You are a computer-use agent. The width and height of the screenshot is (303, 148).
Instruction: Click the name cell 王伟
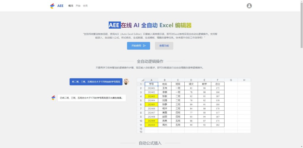tap(165, 88)
